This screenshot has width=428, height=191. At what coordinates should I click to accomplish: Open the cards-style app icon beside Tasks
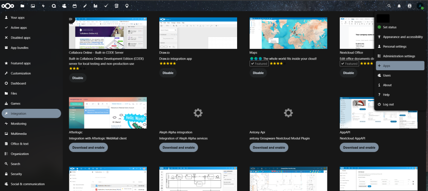pos(116,6)
